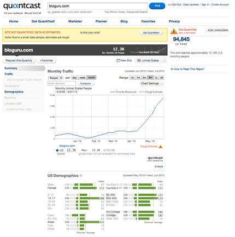Click the View Site window icon
This screenshot has width=235, height=237.
click(x=118, y=61)
